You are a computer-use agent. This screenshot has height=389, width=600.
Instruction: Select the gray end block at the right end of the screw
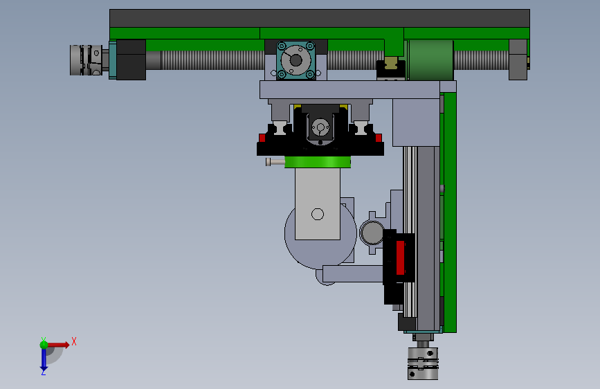pyautogui.click(x=518, y=60)
